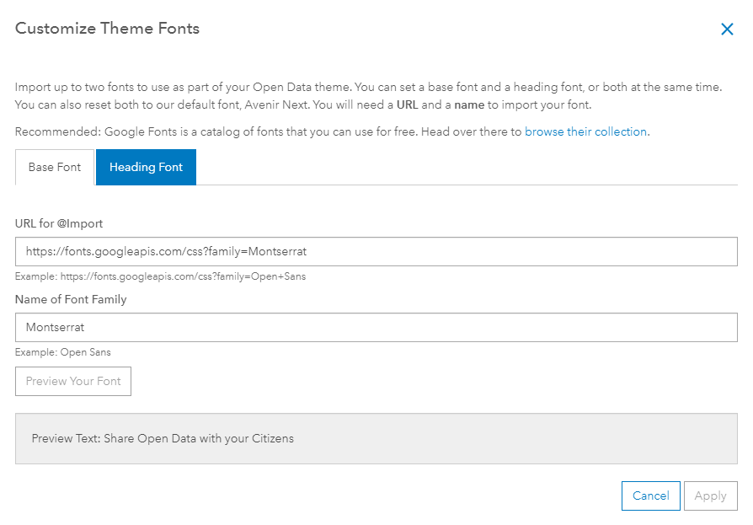Click the example googleapis URL hint text
This screenshot has width=753, height=525.
click(160, 276)
